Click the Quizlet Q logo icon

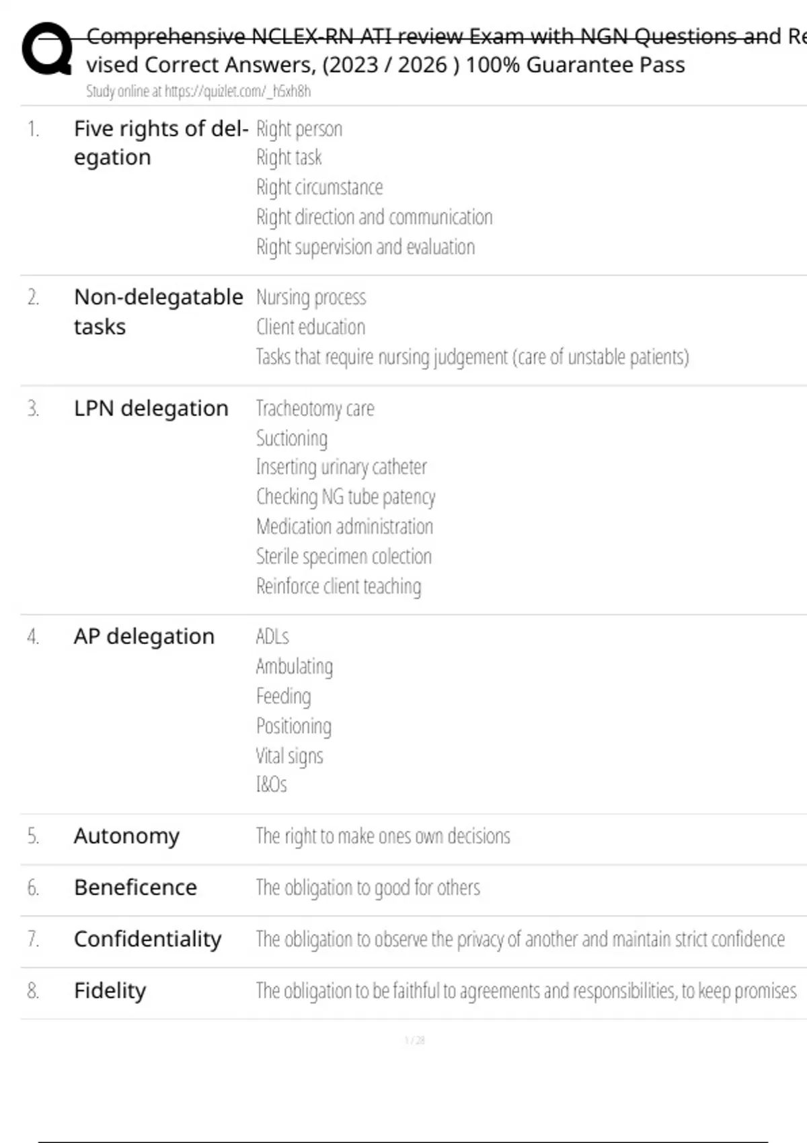tap(47, 48)
